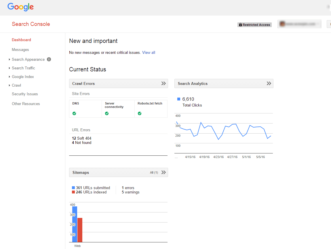Open Sitemaps via double-arrow icon

(x=163, y=172)
